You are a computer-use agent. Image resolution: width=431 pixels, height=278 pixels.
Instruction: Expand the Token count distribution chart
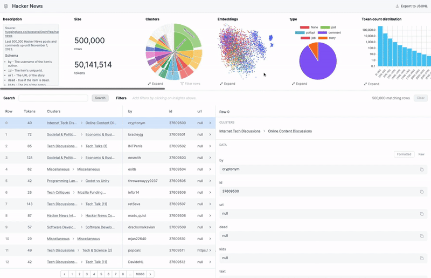pos(371,84)
